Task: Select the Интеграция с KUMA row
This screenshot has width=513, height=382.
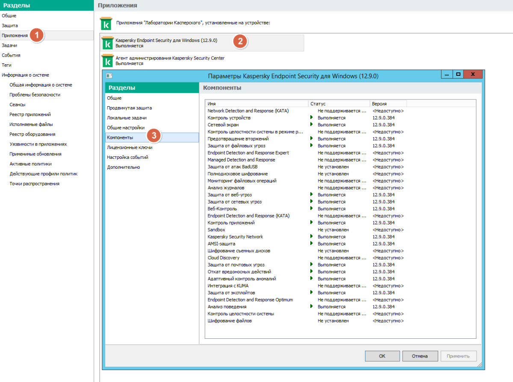Action: coord(341,286)
